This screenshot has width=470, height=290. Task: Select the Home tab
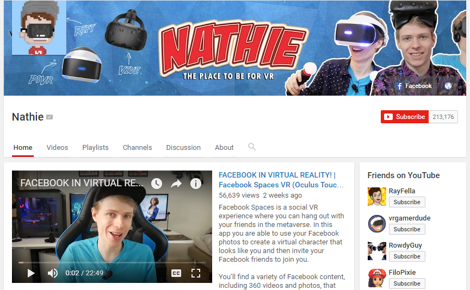coord(23,148)
